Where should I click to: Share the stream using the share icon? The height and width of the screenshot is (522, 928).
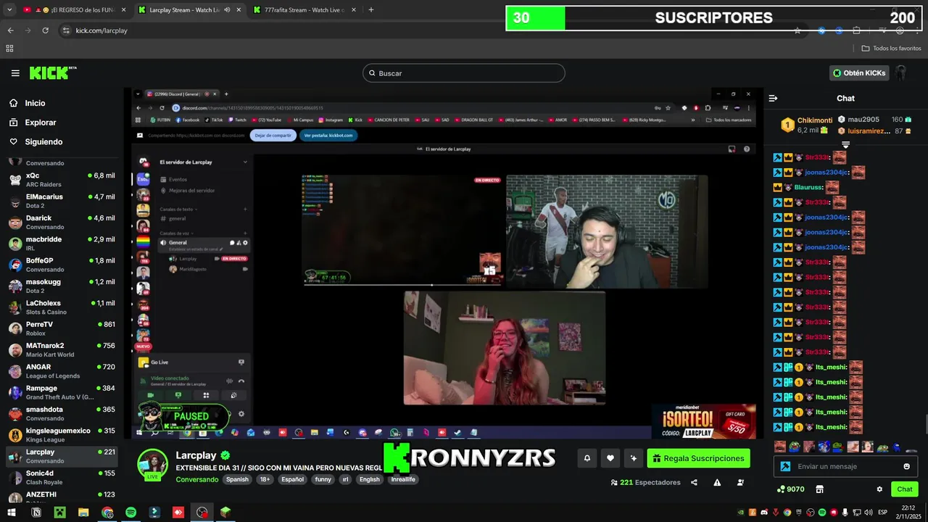(x=694, y=482)
